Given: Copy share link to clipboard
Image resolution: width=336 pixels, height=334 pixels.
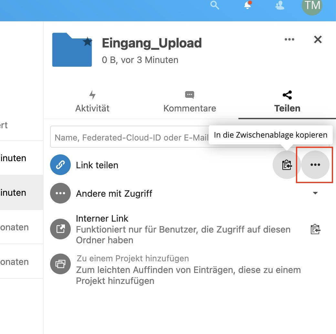Looking at the screenshot, I should (287, 165).
